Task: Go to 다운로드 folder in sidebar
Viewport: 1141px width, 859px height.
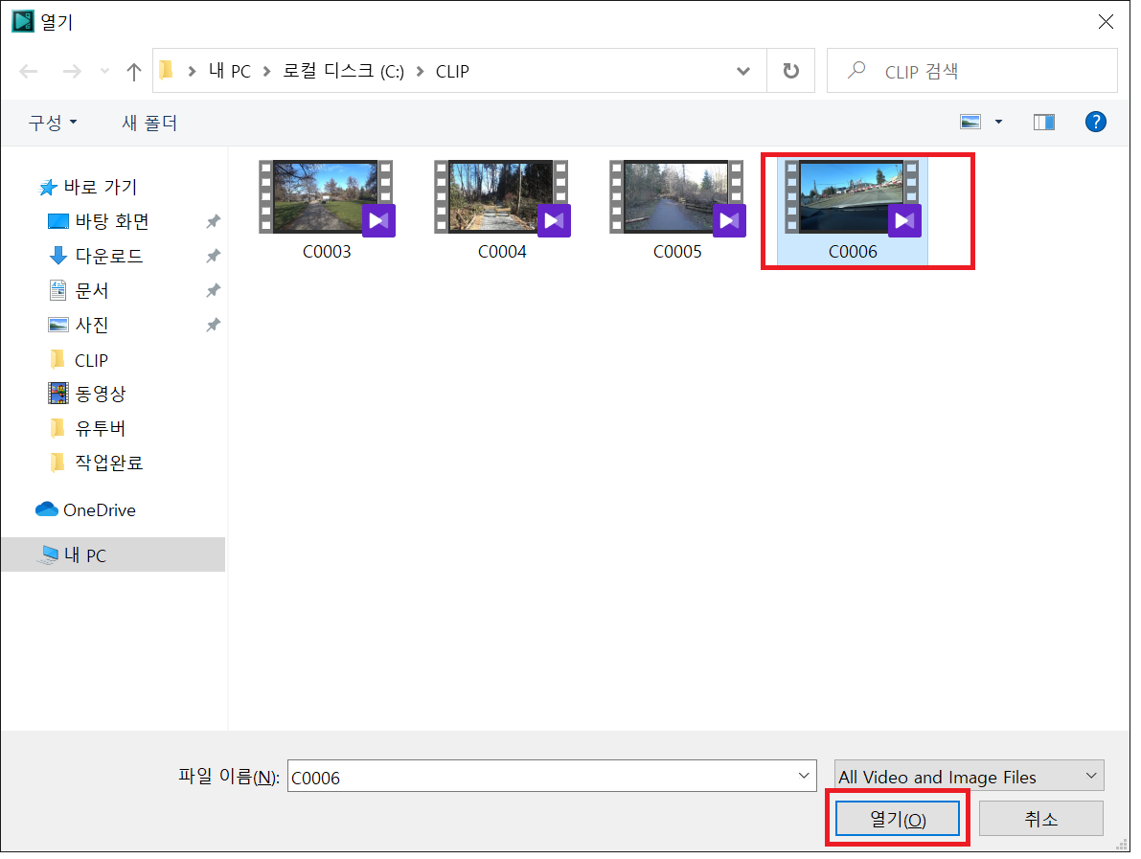Action: click(108, 257)
